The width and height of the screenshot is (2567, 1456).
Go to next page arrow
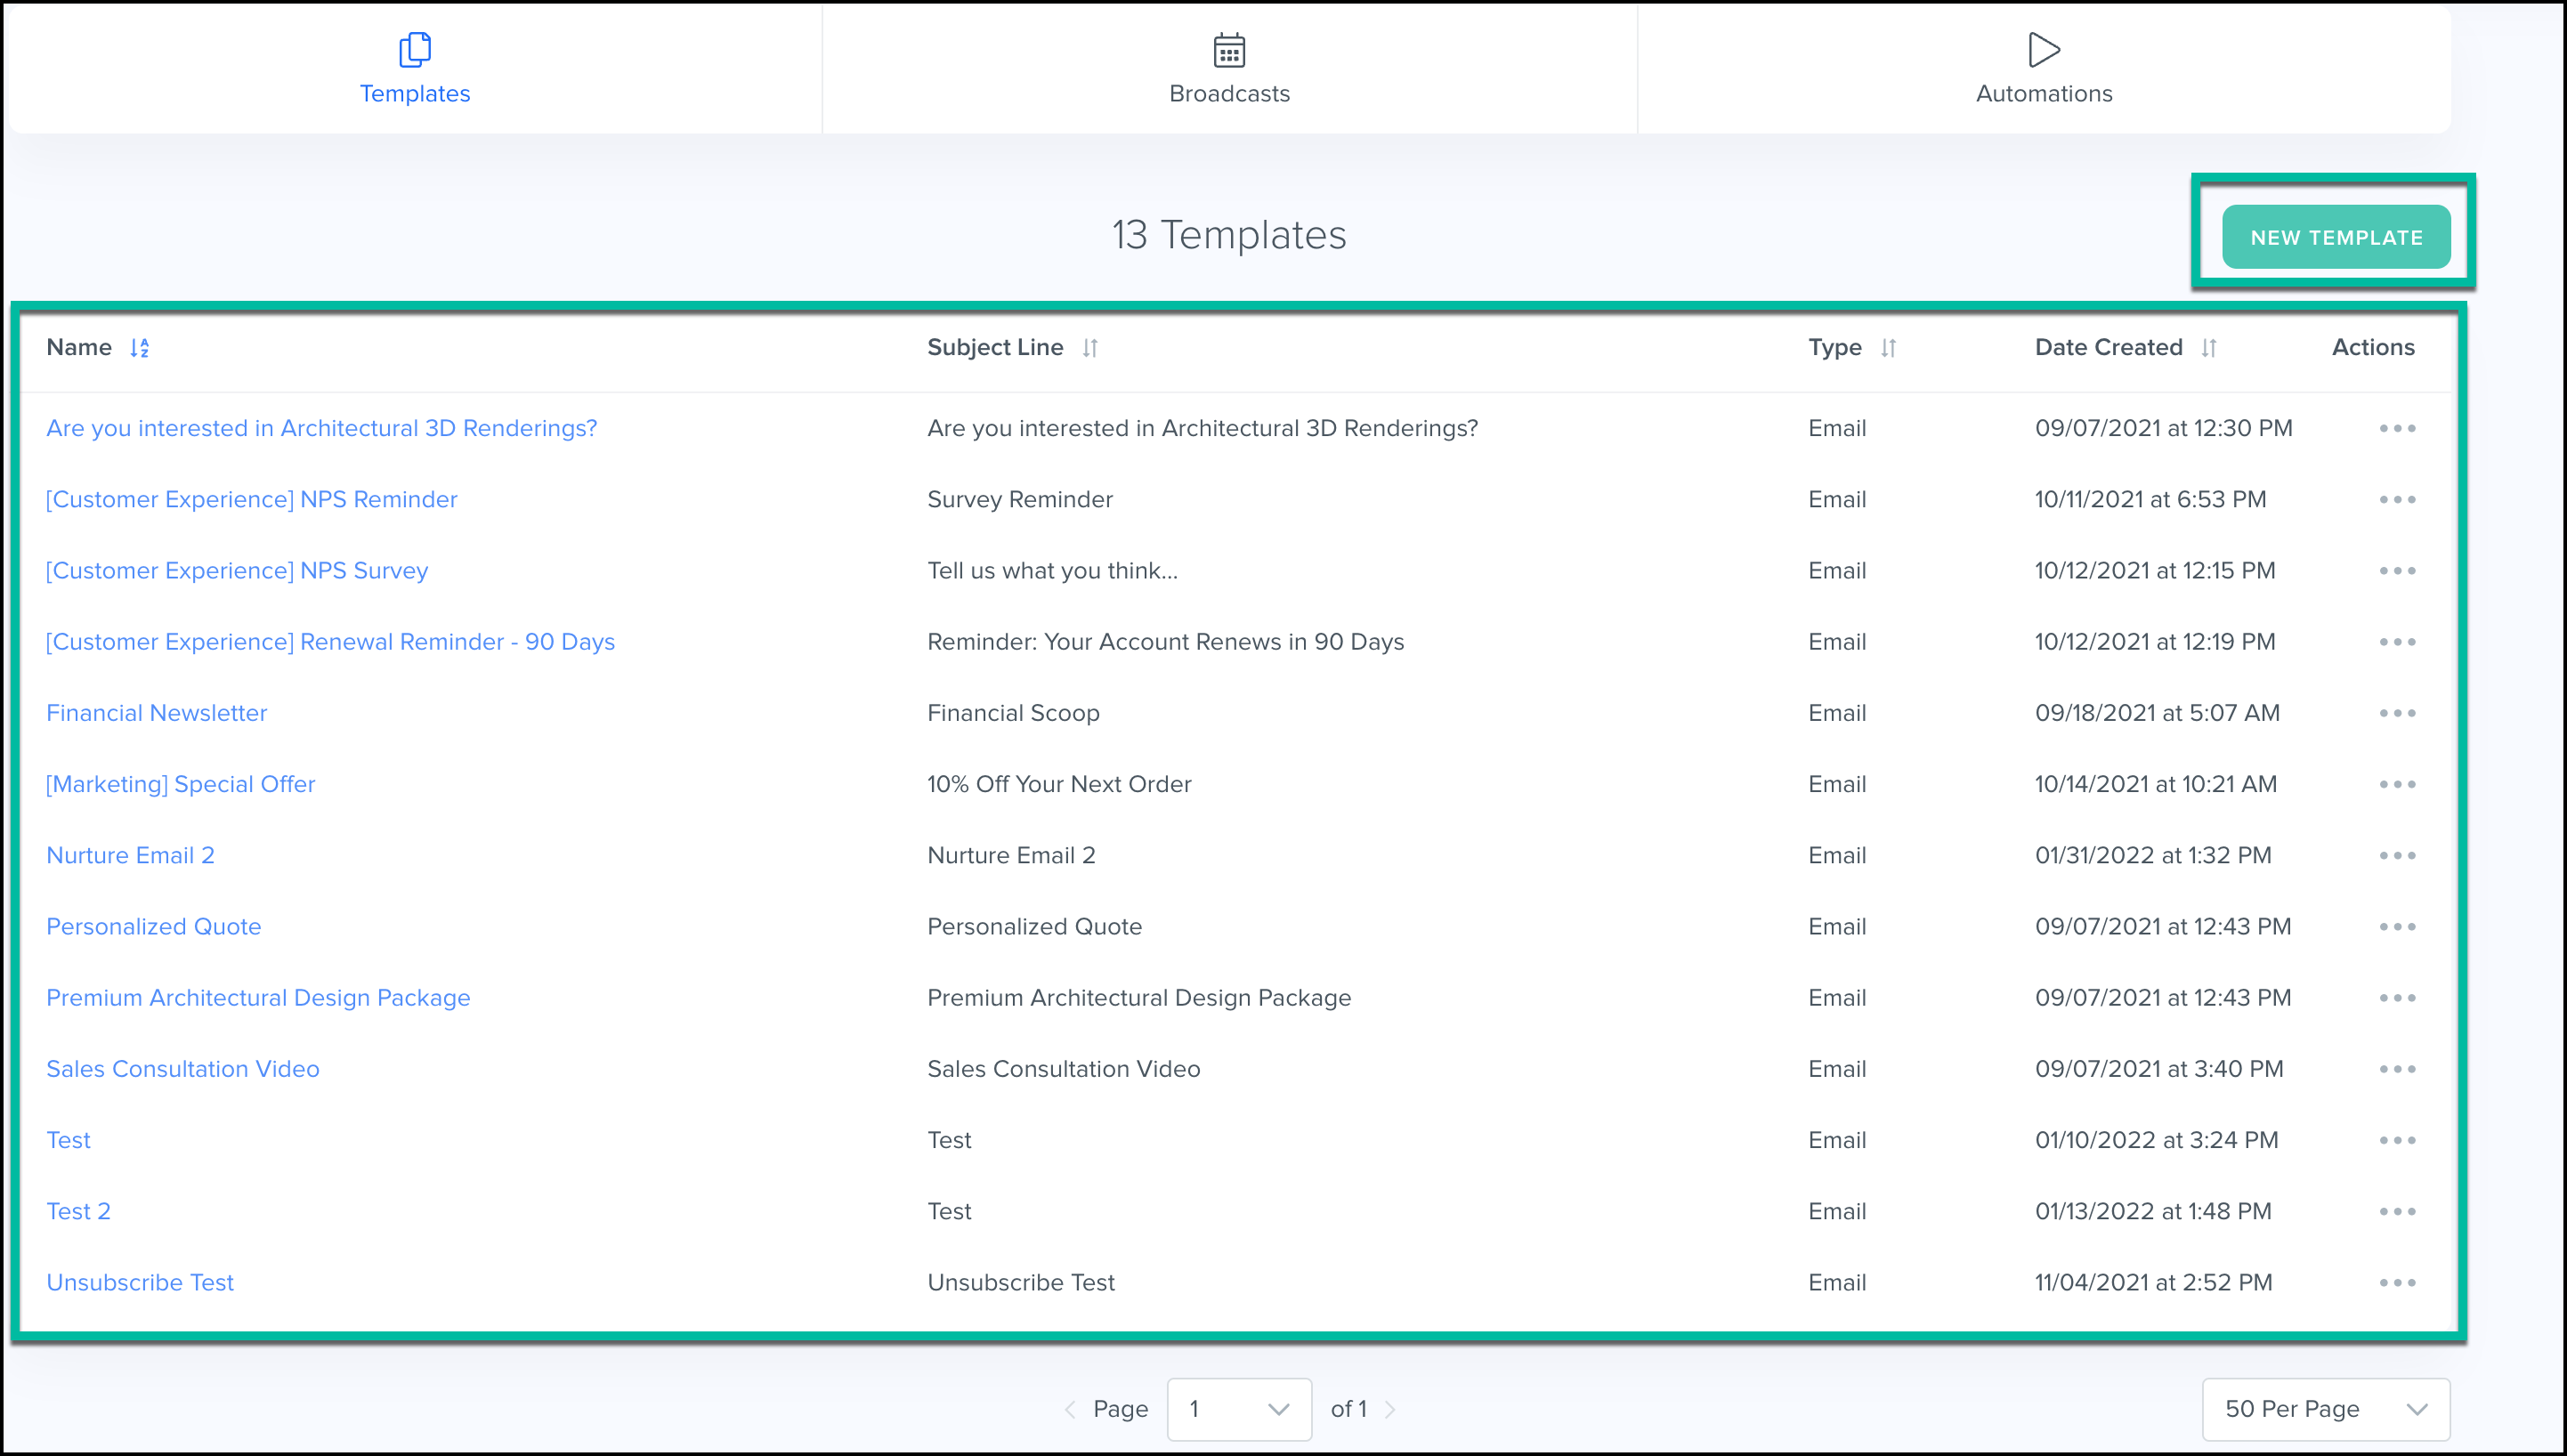point(1390,1409)
